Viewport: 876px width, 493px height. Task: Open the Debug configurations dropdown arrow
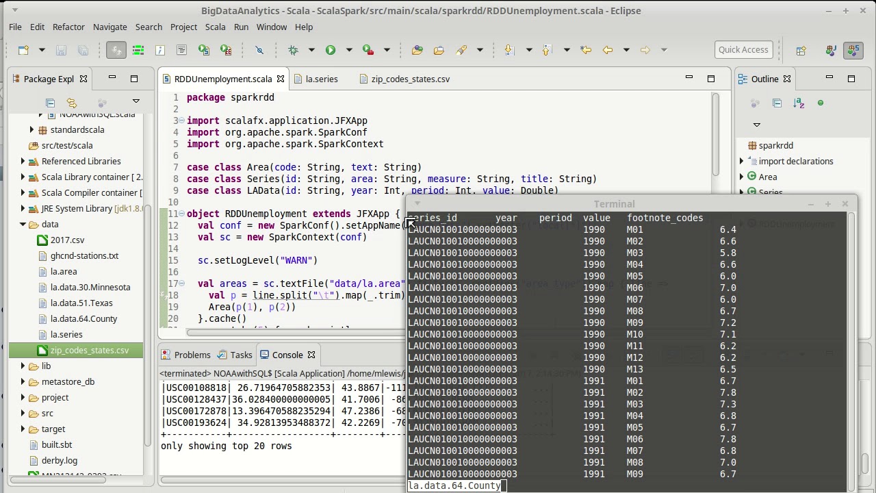tap(311, 50)
